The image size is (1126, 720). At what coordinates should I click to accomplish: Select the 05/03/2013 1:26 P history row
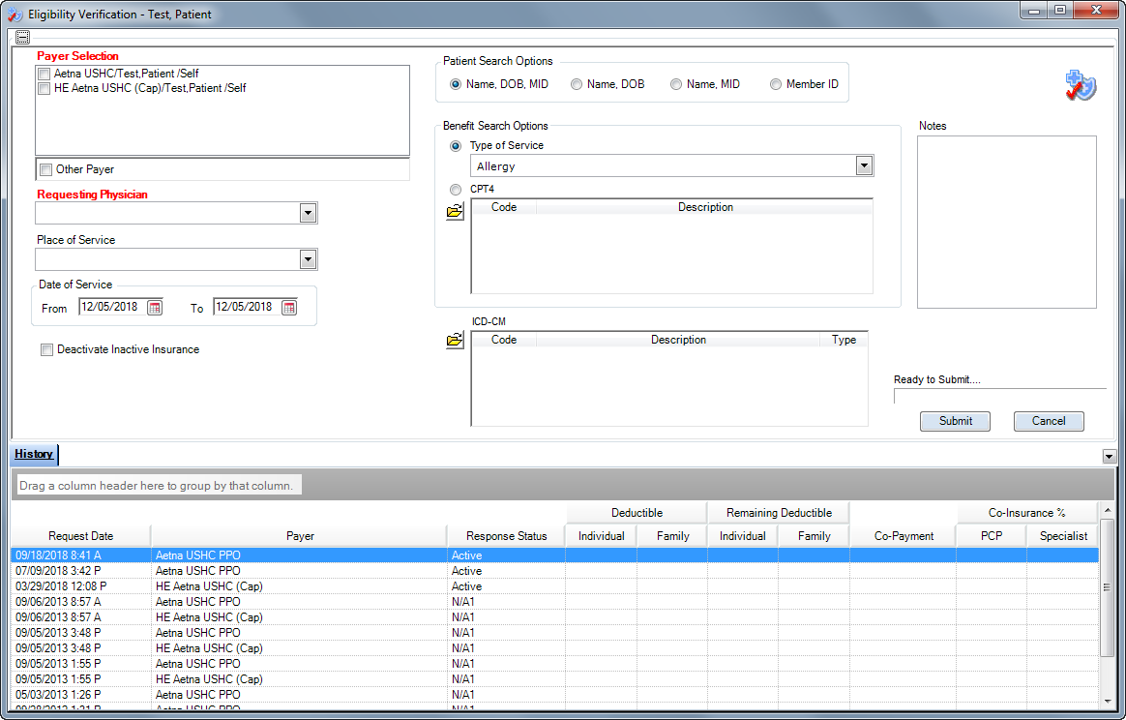pos(554,695)
